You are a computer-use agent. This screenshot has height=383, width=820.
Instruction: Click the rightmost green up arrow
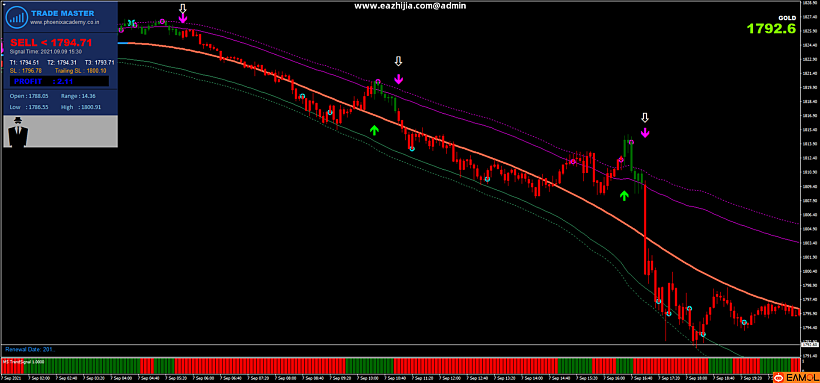tap(624, 196)
